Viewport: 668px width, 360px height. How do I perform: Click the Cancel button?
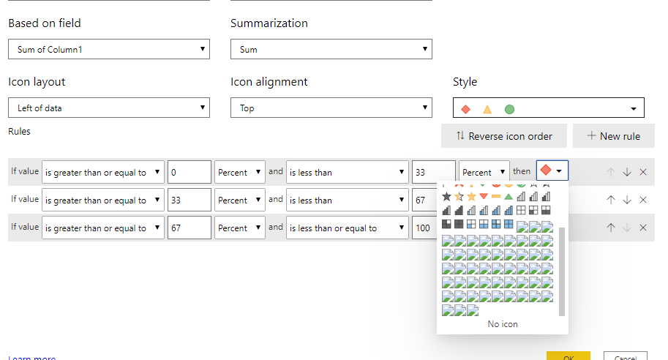pyautogui.click(x=626, y=356)
